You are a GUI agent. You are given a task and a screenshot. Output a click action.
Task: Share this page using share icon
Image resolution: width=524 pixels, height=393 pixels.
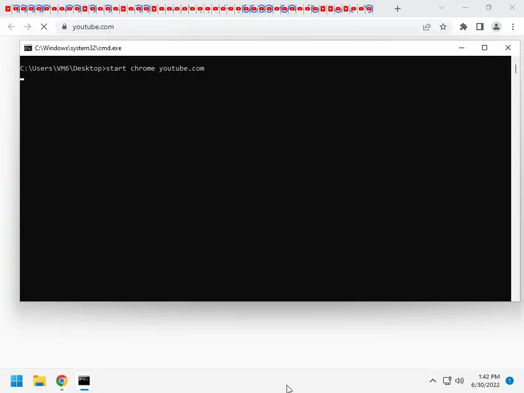[x=427, y=27]
